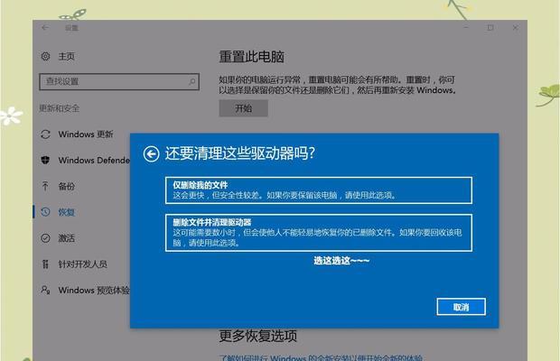Click the back arrow in reset dialog
The width and height of the screenshot is (560, 361).
pos(151,154)
